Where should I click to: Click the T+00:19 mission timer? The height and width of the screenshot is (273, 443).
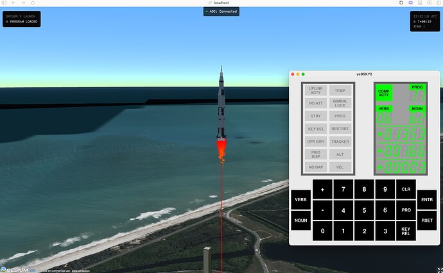point(424,21)
